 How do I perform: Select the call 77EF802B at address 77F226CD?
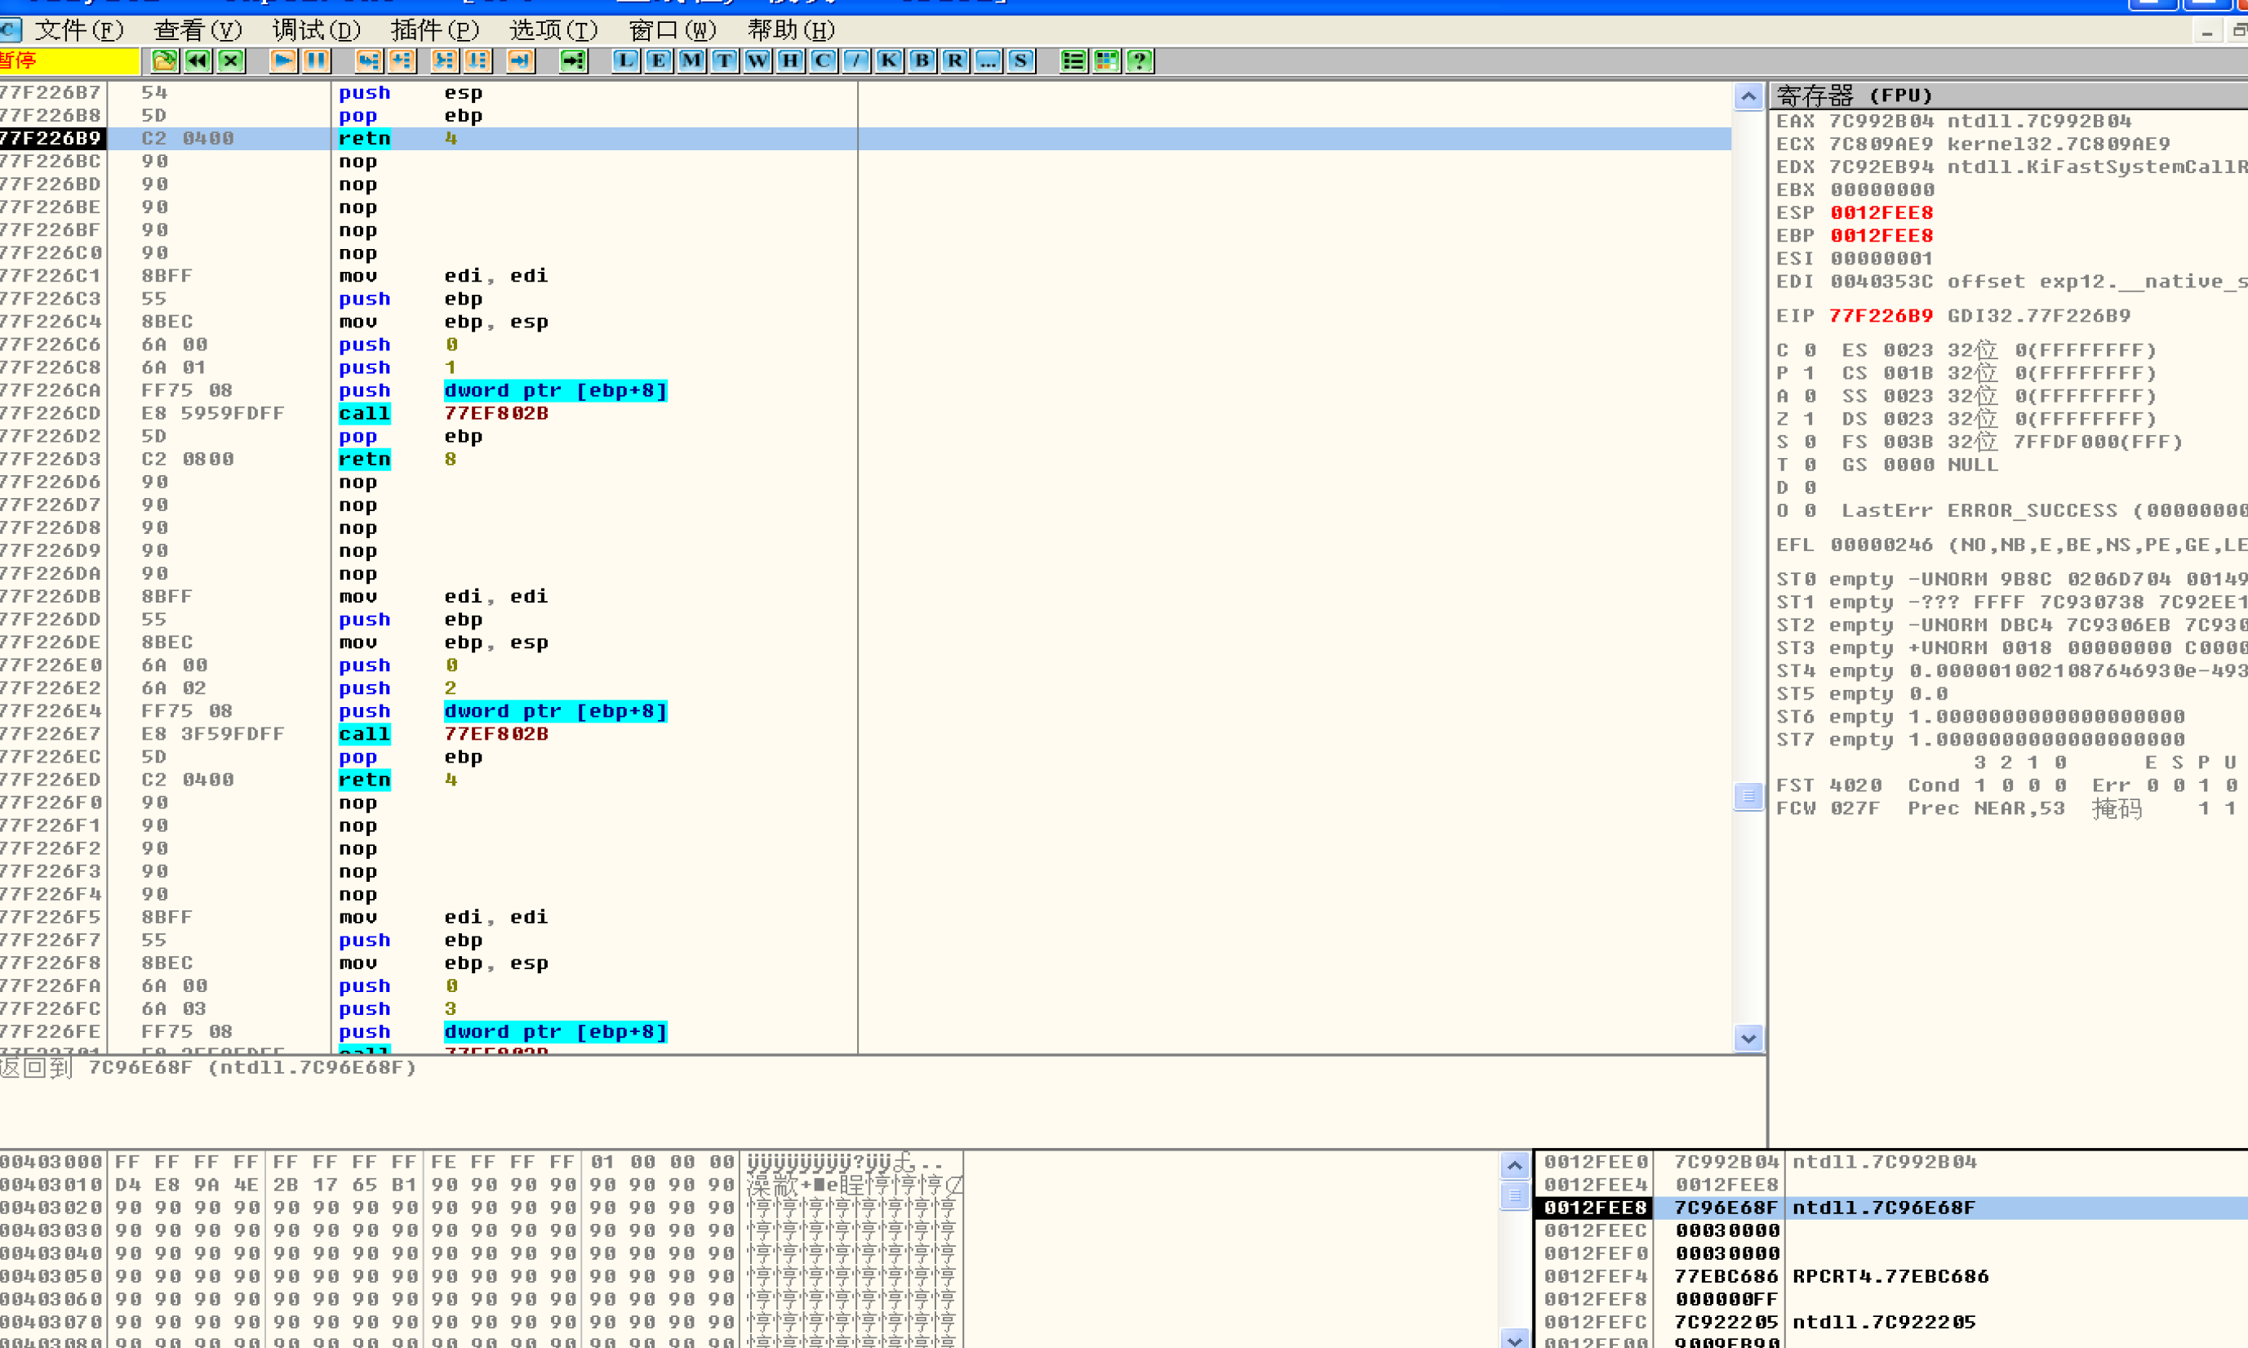tap(865, 413)
